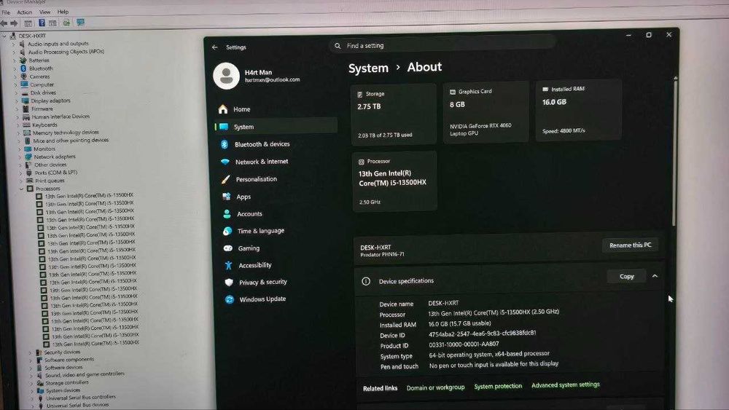
Task: Select Firmware in the device tree
Action: coord(42,109)
